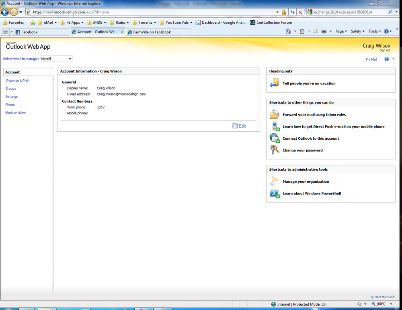Open the eMail favorites folder

47,23
